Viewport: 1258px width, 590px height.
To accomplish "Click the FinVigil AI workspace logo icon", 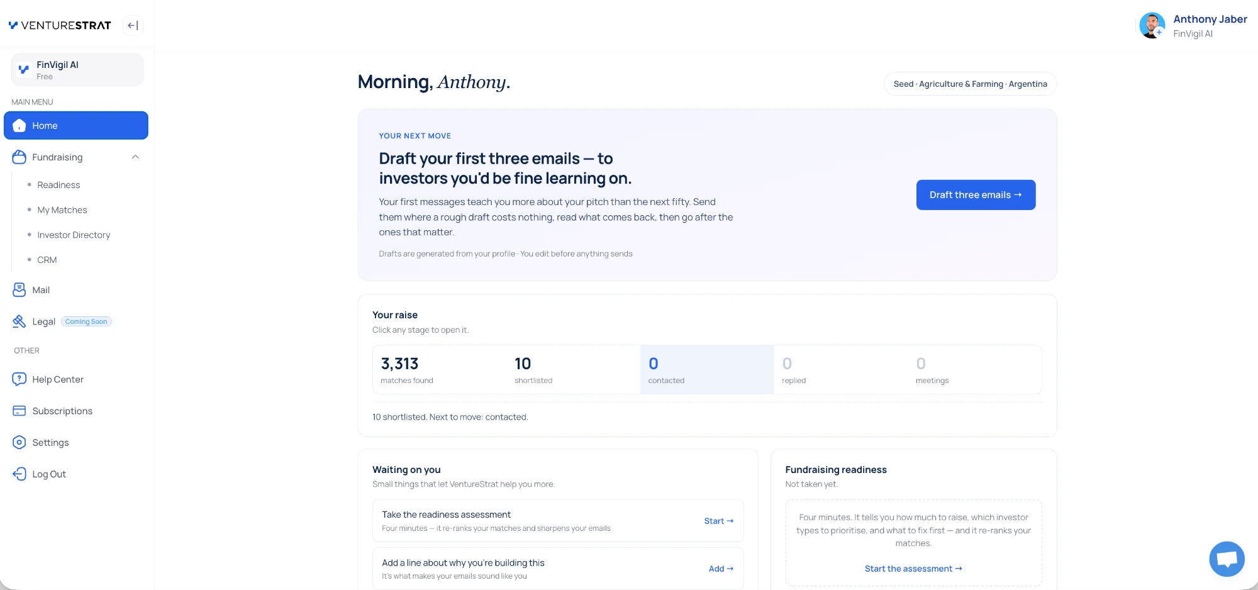I will pyautogui.click(x=24, y=70).
